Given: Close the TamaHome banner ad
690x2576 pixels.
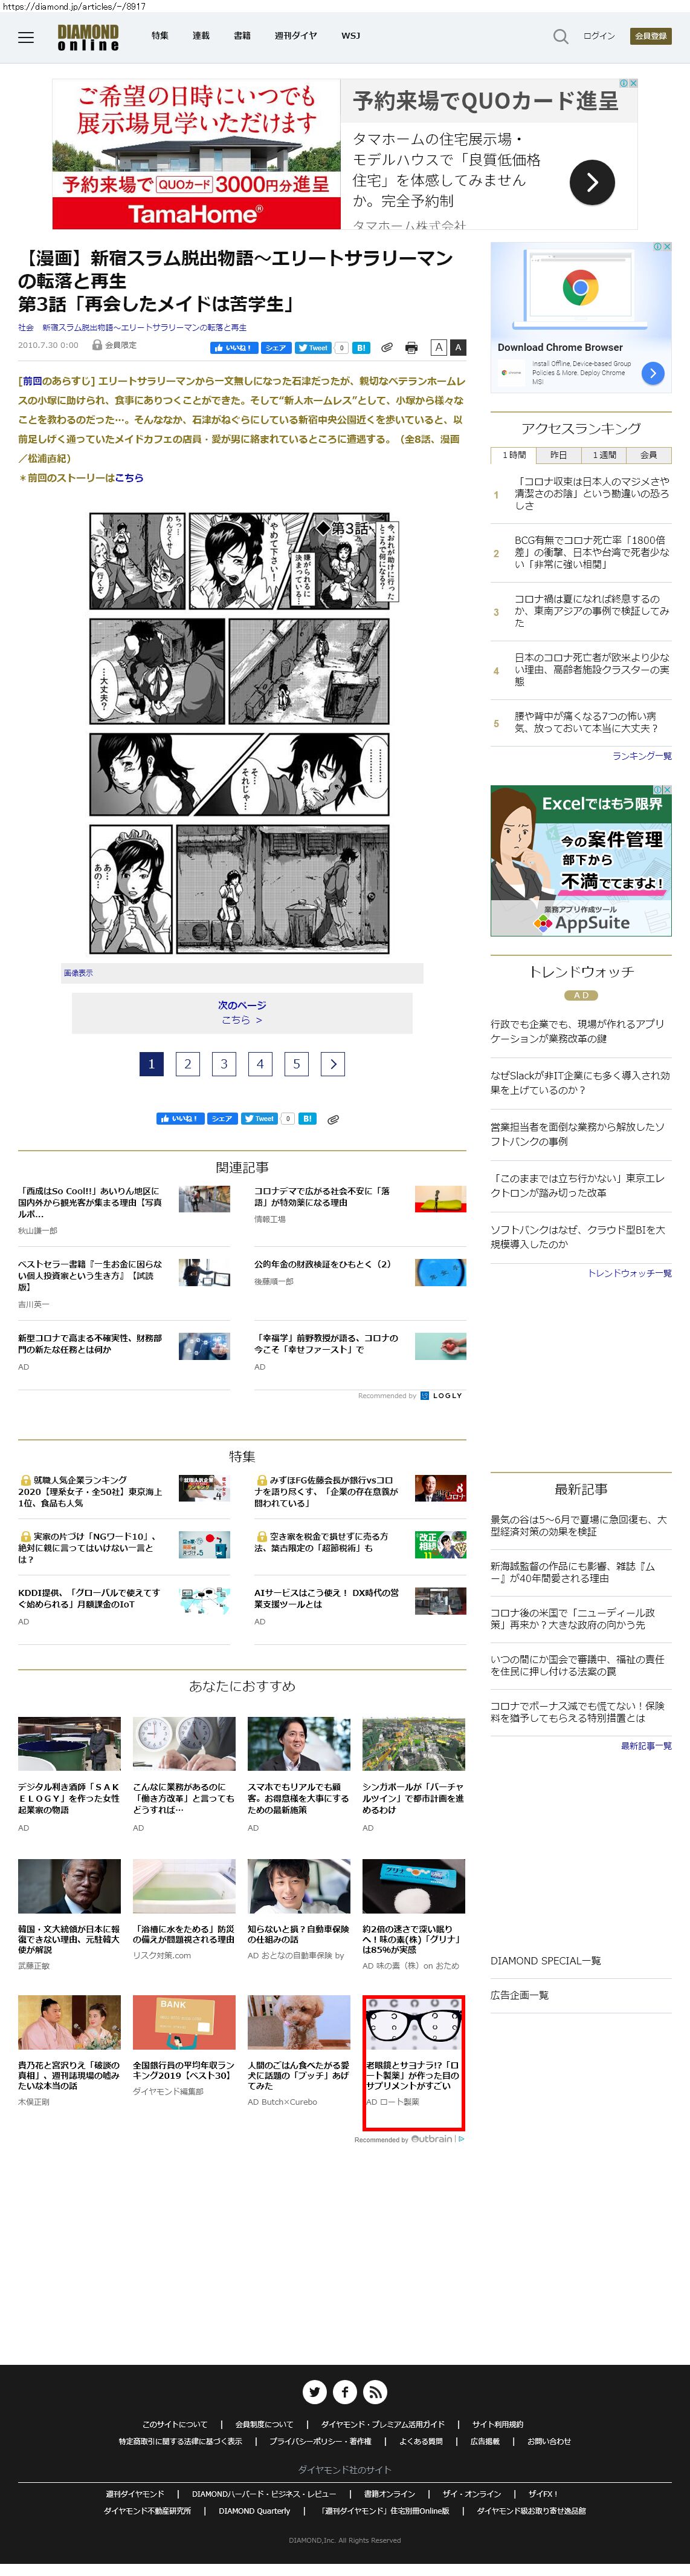Looking at the screenshot, I should tap(632, 84).
